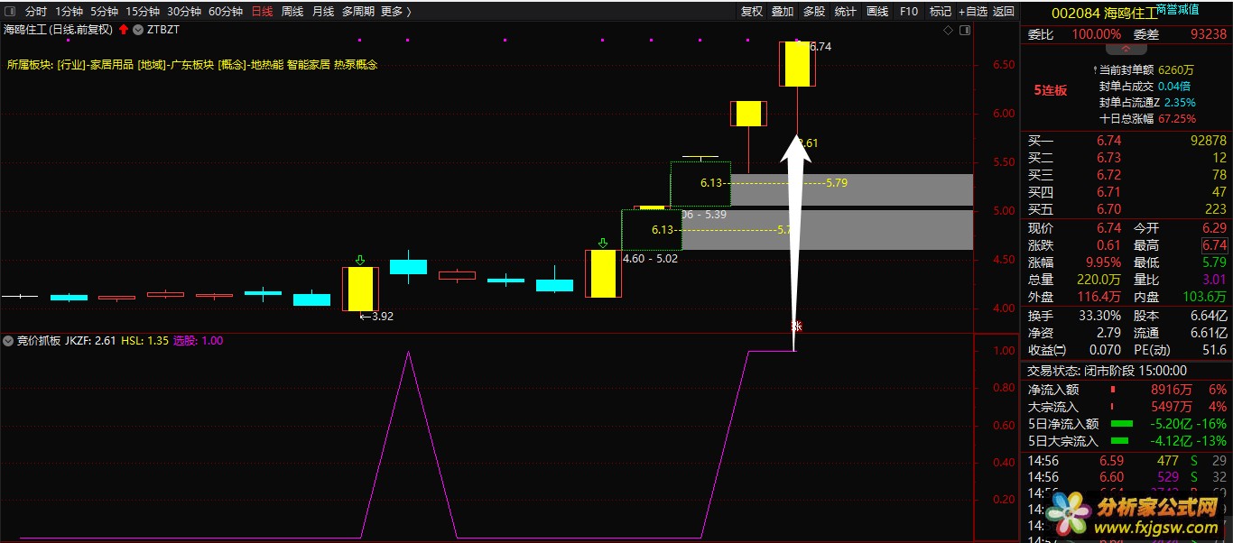Screen dimensions: 1233x543
Task: Click the 委比 value 100.00%
Action: tap(1096, 34)
